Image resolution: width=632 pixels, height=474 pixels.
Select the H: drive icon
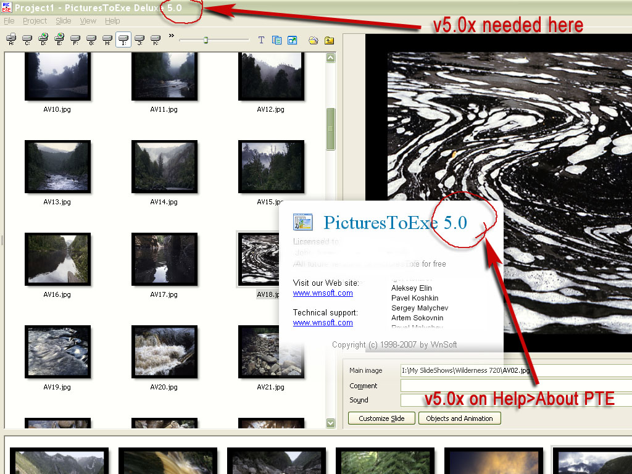coord(107,39)
